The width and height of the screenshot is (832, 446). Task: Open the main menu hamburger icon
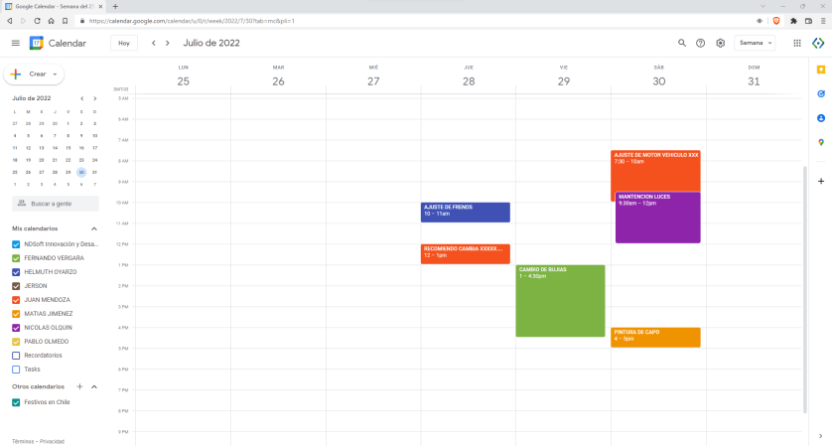15,43
